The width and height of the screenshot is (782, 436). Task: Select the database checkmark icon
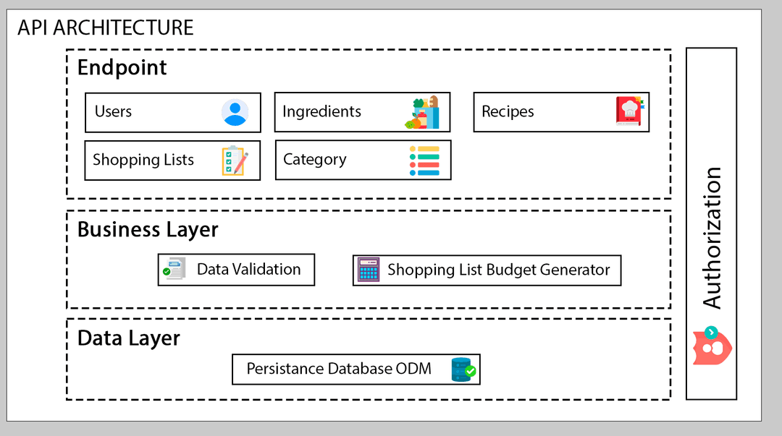pos(463,369)
